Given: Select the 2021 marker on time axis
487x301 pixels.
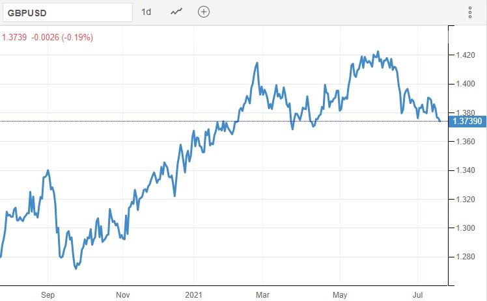Looking at the screenshot, I should click(195, 293).
